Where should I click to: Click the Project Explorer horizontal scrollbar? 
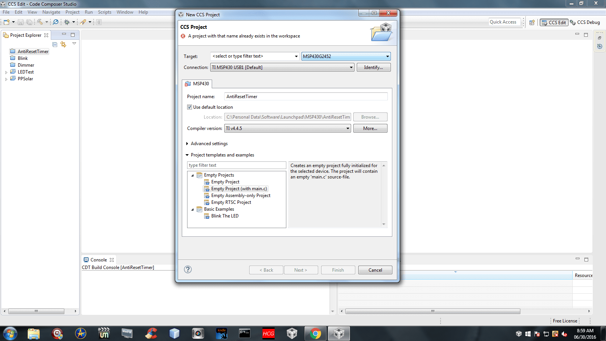[36, 311]
